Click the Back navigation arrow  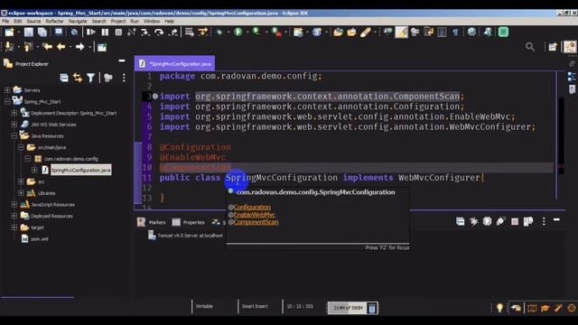[61, 47]
